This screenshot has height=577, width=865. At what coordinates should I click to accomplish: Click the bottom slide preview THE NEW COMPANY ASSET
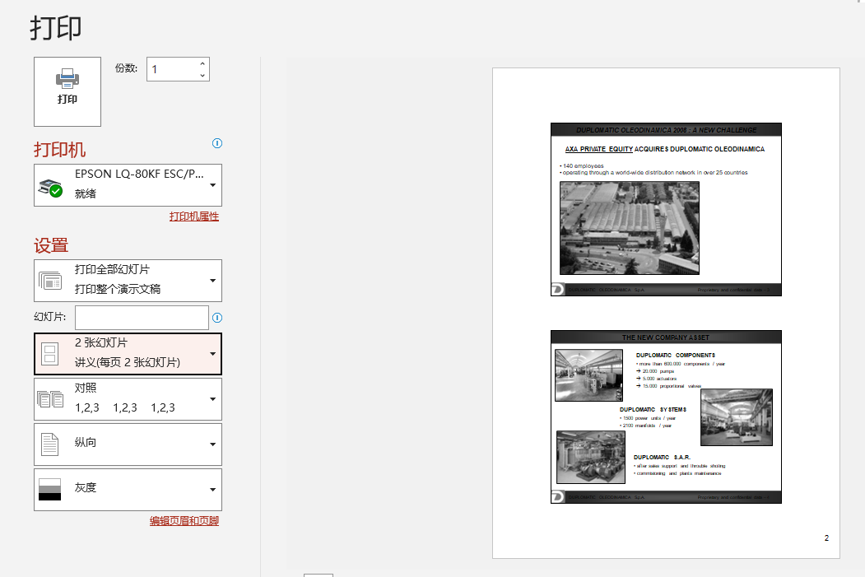point(666,417)
